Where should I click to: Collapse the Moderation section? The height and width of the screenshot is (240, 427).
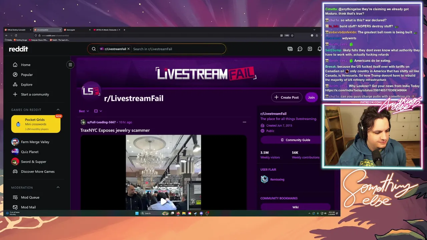pos(58,187)
